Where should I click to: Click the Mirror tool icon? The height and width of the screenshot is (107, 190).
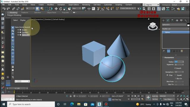[x=139, y=9]
